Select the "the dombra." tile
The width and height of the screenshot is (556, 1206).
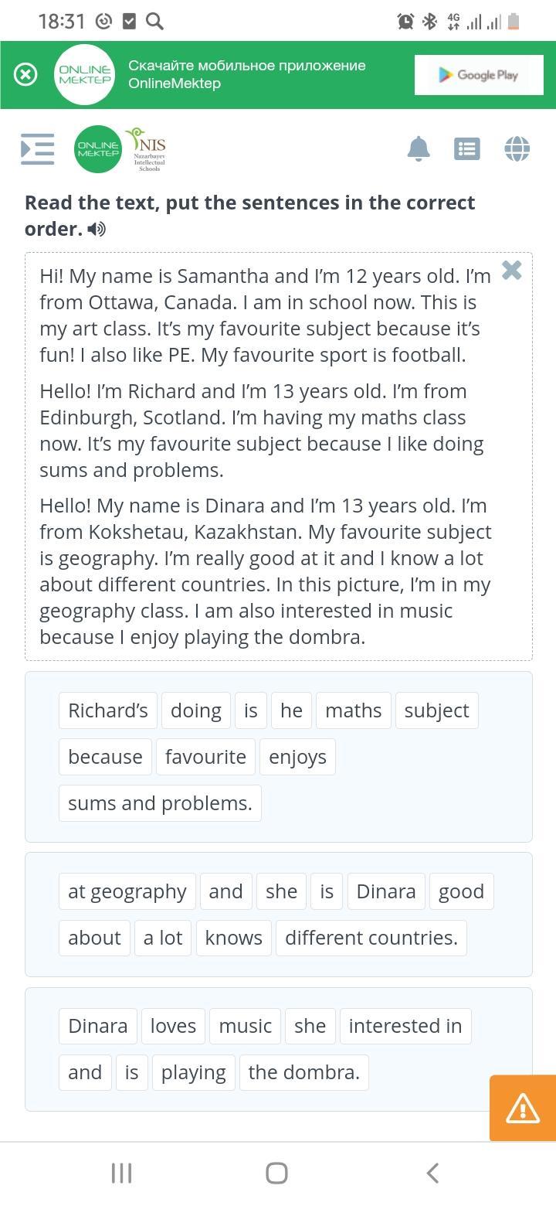(x=304, y=1072)
